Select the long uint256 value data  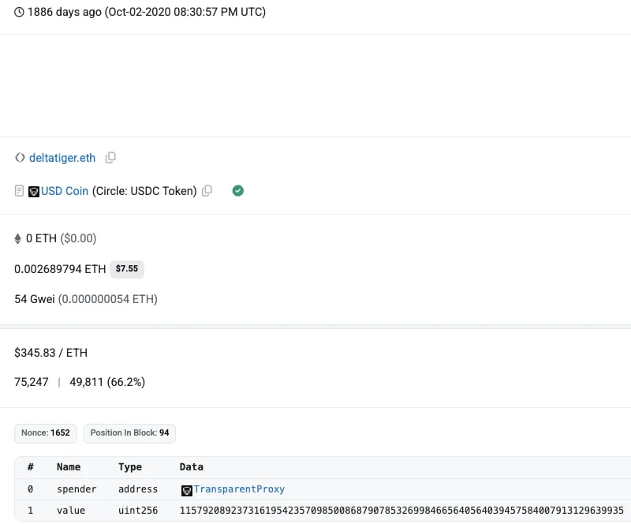(401, 511)
